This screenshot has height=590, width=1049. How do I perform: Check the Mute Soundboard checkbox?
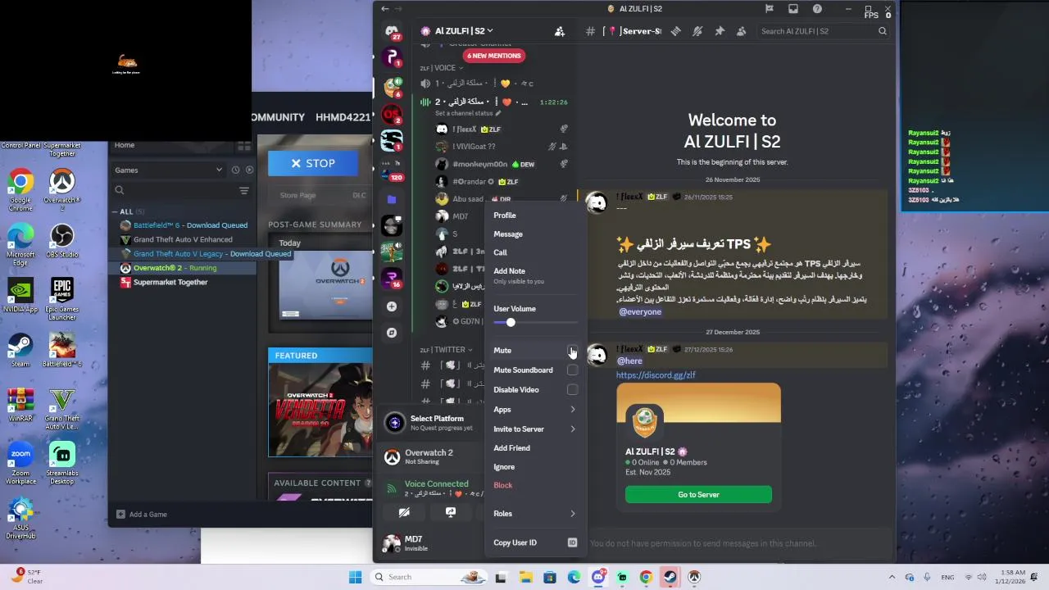(572, 370)
